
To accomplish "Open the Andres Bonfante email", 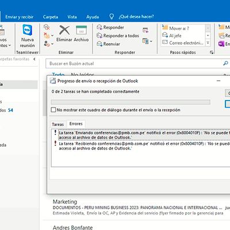I will pyautogui.click(x=136, y=225).
